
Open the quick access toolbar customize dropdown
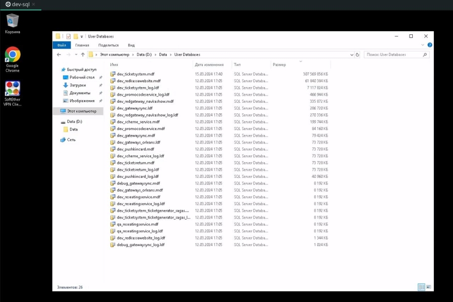click(82, 36)
